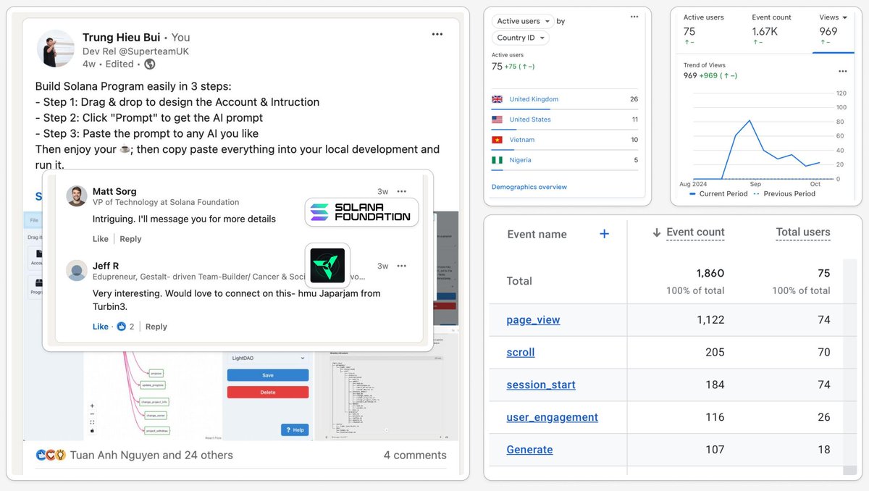Like Jeff R's comment

pos(101,327)
